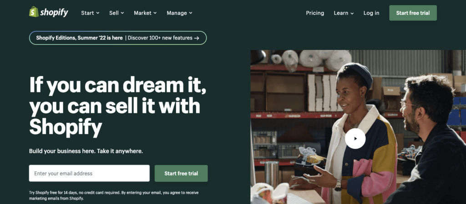Expand the Learn dropdown chevron
Screen dimensions: 466x204
(352, 13)
